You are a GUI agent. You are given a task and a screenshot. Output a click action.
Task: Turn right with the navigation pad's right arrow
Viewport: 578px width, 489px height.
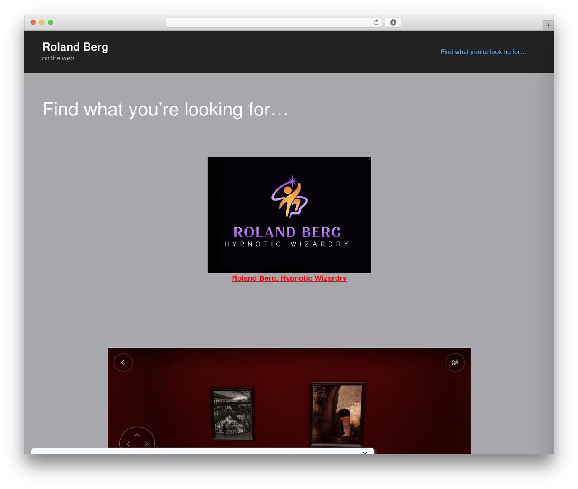pos(146,444)
